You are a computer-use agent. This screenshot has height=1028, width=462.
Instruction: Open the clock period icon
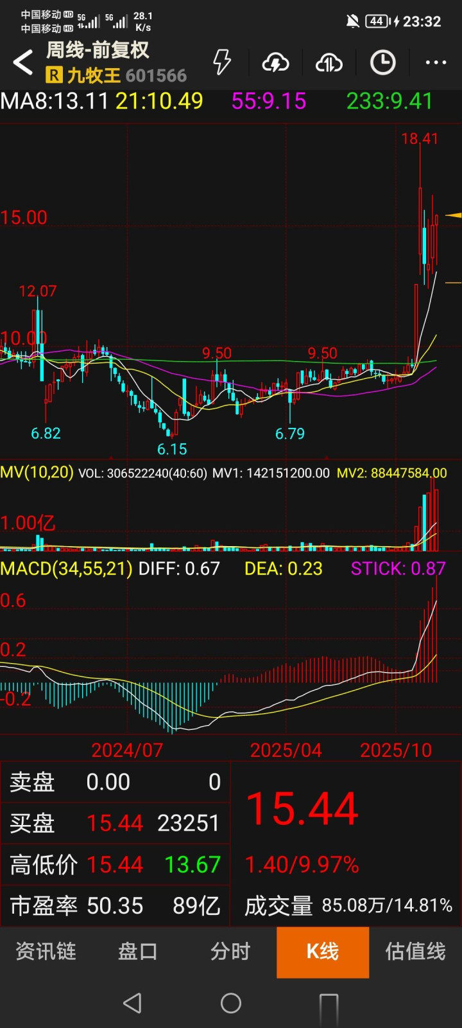(382, 62)
